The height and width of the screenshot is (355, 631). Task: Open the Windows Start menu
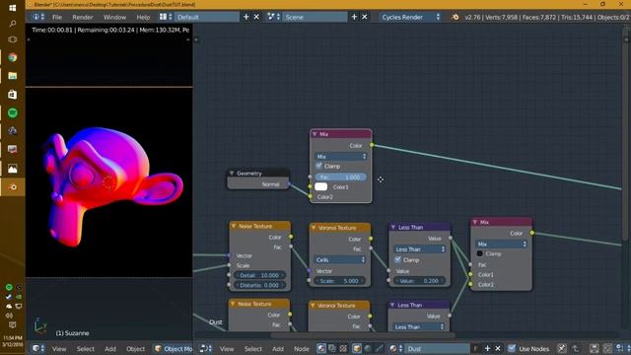click(13, 8)
